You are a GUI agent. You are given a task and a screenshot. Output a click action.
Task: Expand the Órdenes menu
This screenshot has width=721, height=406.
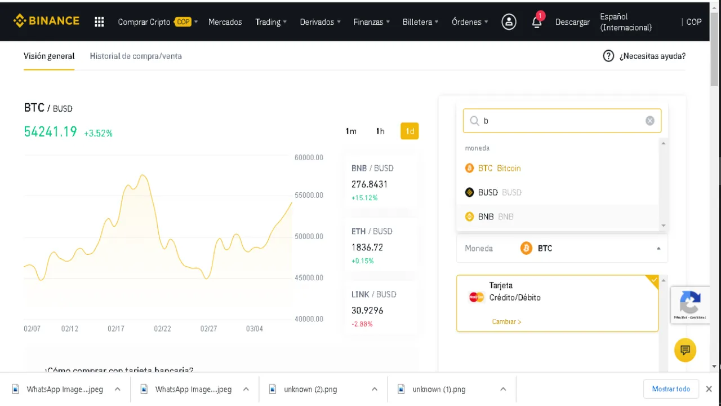tap(470, 22)
